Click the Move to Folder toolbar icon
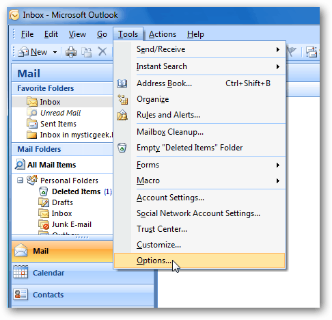Image resolution: width=332 pixels, height=320 pixels. (x=87, y=52)
